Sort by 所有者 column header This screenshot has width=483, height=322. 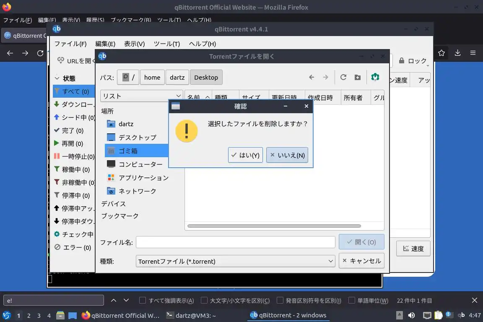pyautogui.click(x=356, y=98)
